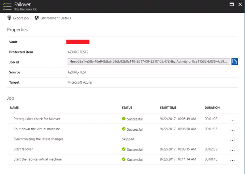Click the Vault property label

point(13,42)
